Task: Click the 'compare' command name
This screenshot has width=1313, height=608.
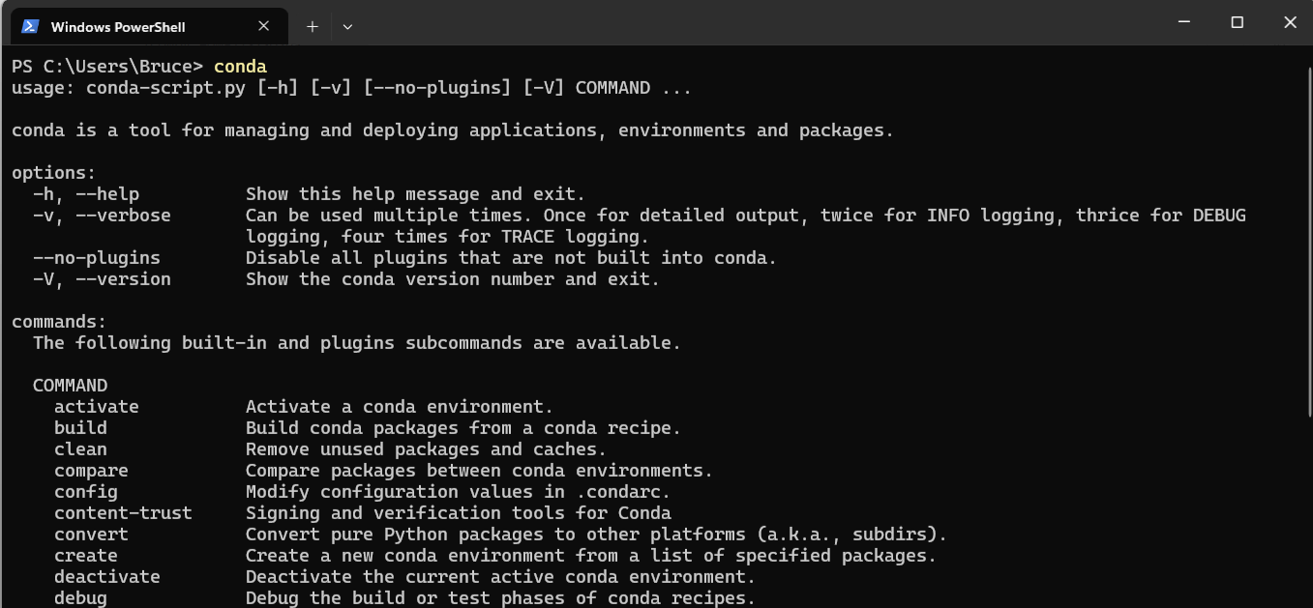Action: 91,471
